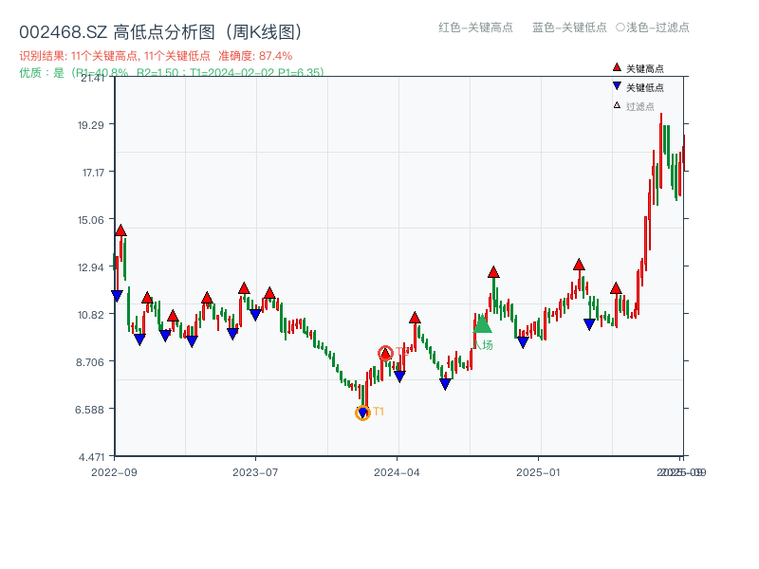759x569 pixels.
Task: Click the 2024-04 date axis label
Action: [397, 472]
